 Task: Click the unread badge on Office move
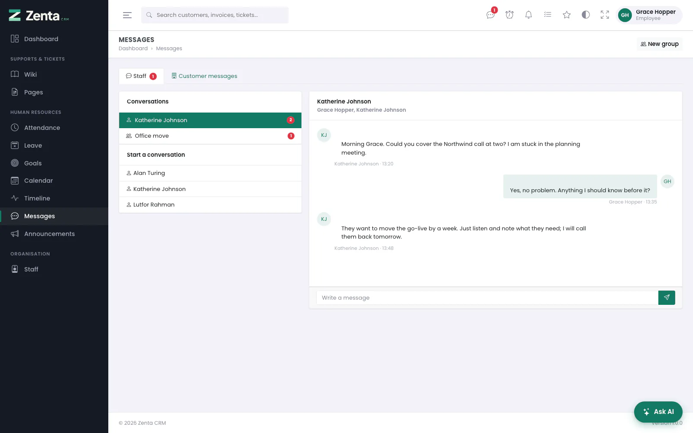(291, 136)
